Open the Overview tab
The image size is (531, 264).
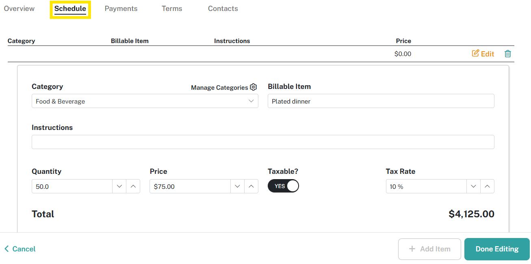tap(19, 9)
